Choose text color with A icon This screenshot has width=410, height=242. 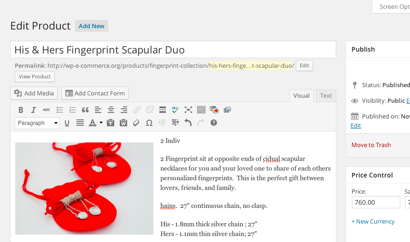[x=93, y=123]
